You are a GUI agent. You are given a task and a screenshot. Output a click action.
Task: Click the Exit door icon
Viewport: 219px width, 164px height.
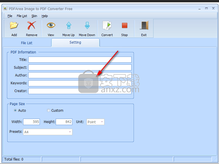pyautogui.click(x=144, y=25)
